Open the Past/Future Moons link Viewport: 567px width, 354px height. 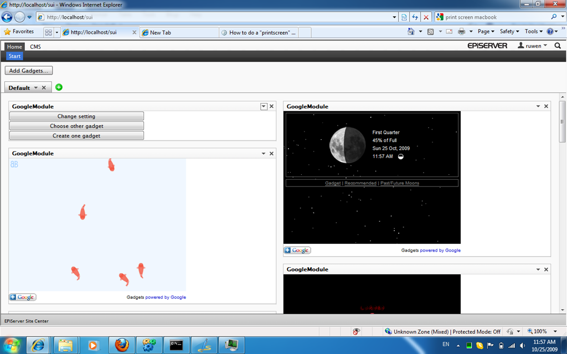pos(399,183)
